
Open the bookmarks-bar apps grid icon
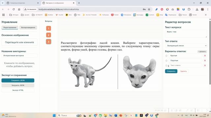(x=4, y=15)
